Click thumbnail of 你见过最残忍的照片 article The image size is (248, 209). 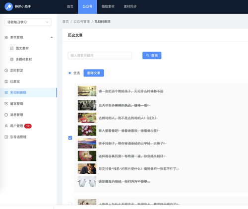coord(87,169)
